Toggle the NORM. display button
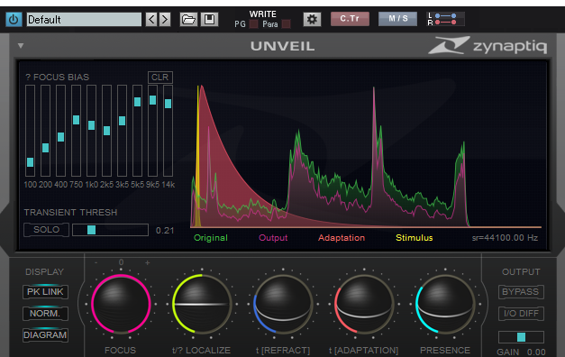The width and height of the screenshot is (565, 357). (45, 314)
